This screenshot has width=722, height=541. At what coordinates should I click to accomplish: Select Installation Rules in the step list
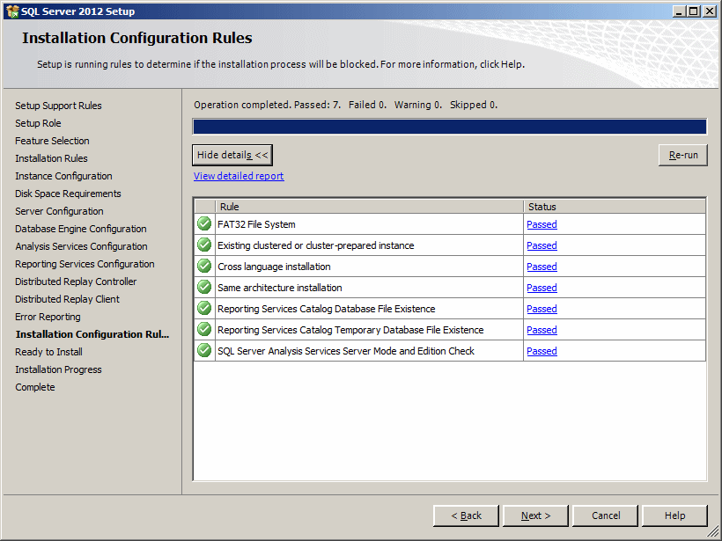click(51, 158)
